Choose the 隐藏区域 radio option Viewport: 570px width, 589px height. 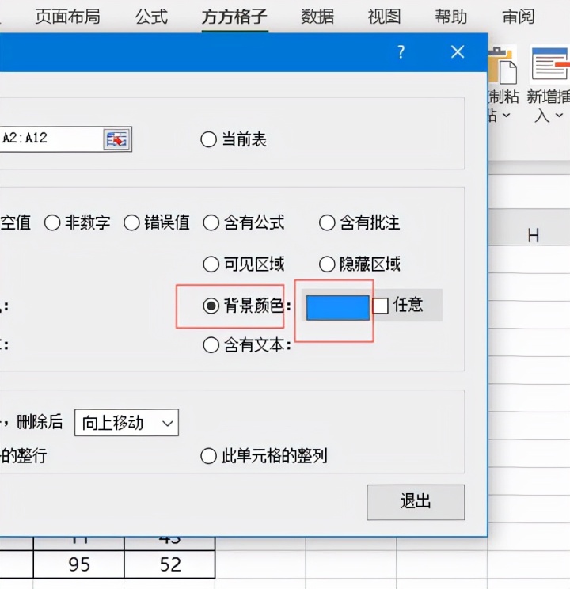(x=359, y=264)
